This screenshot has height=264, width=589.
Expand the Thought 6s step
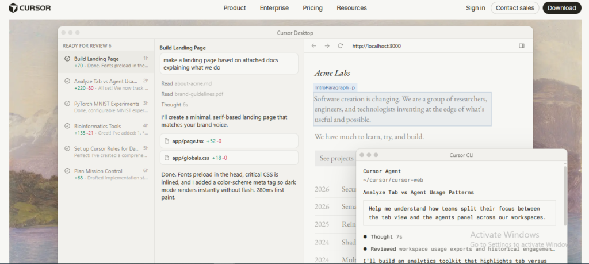click(175, 105)
